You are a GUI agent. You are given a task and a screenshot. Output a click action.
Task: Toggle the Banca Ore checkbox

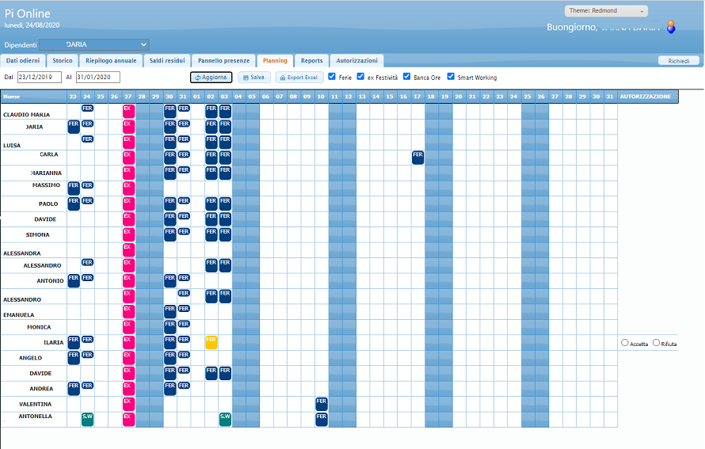pos(406,77)
